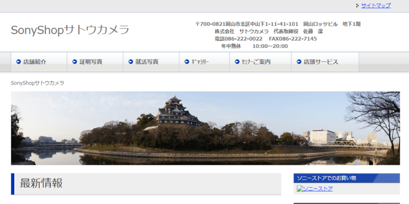Open the ソニーストア image link
Viewport: 409px width, 204px height.
click(315, 189)
